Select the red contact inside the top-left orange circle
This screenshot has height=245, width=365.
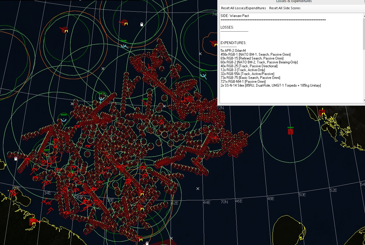[64, 30]
